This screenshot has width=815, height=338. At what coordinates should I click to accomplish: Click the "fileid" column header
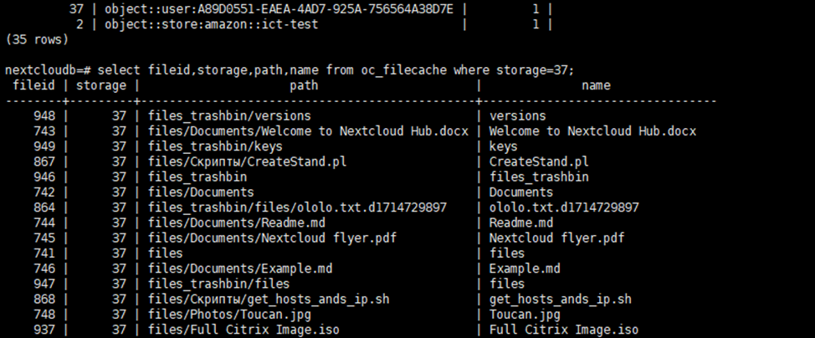[x=33, y=85]
